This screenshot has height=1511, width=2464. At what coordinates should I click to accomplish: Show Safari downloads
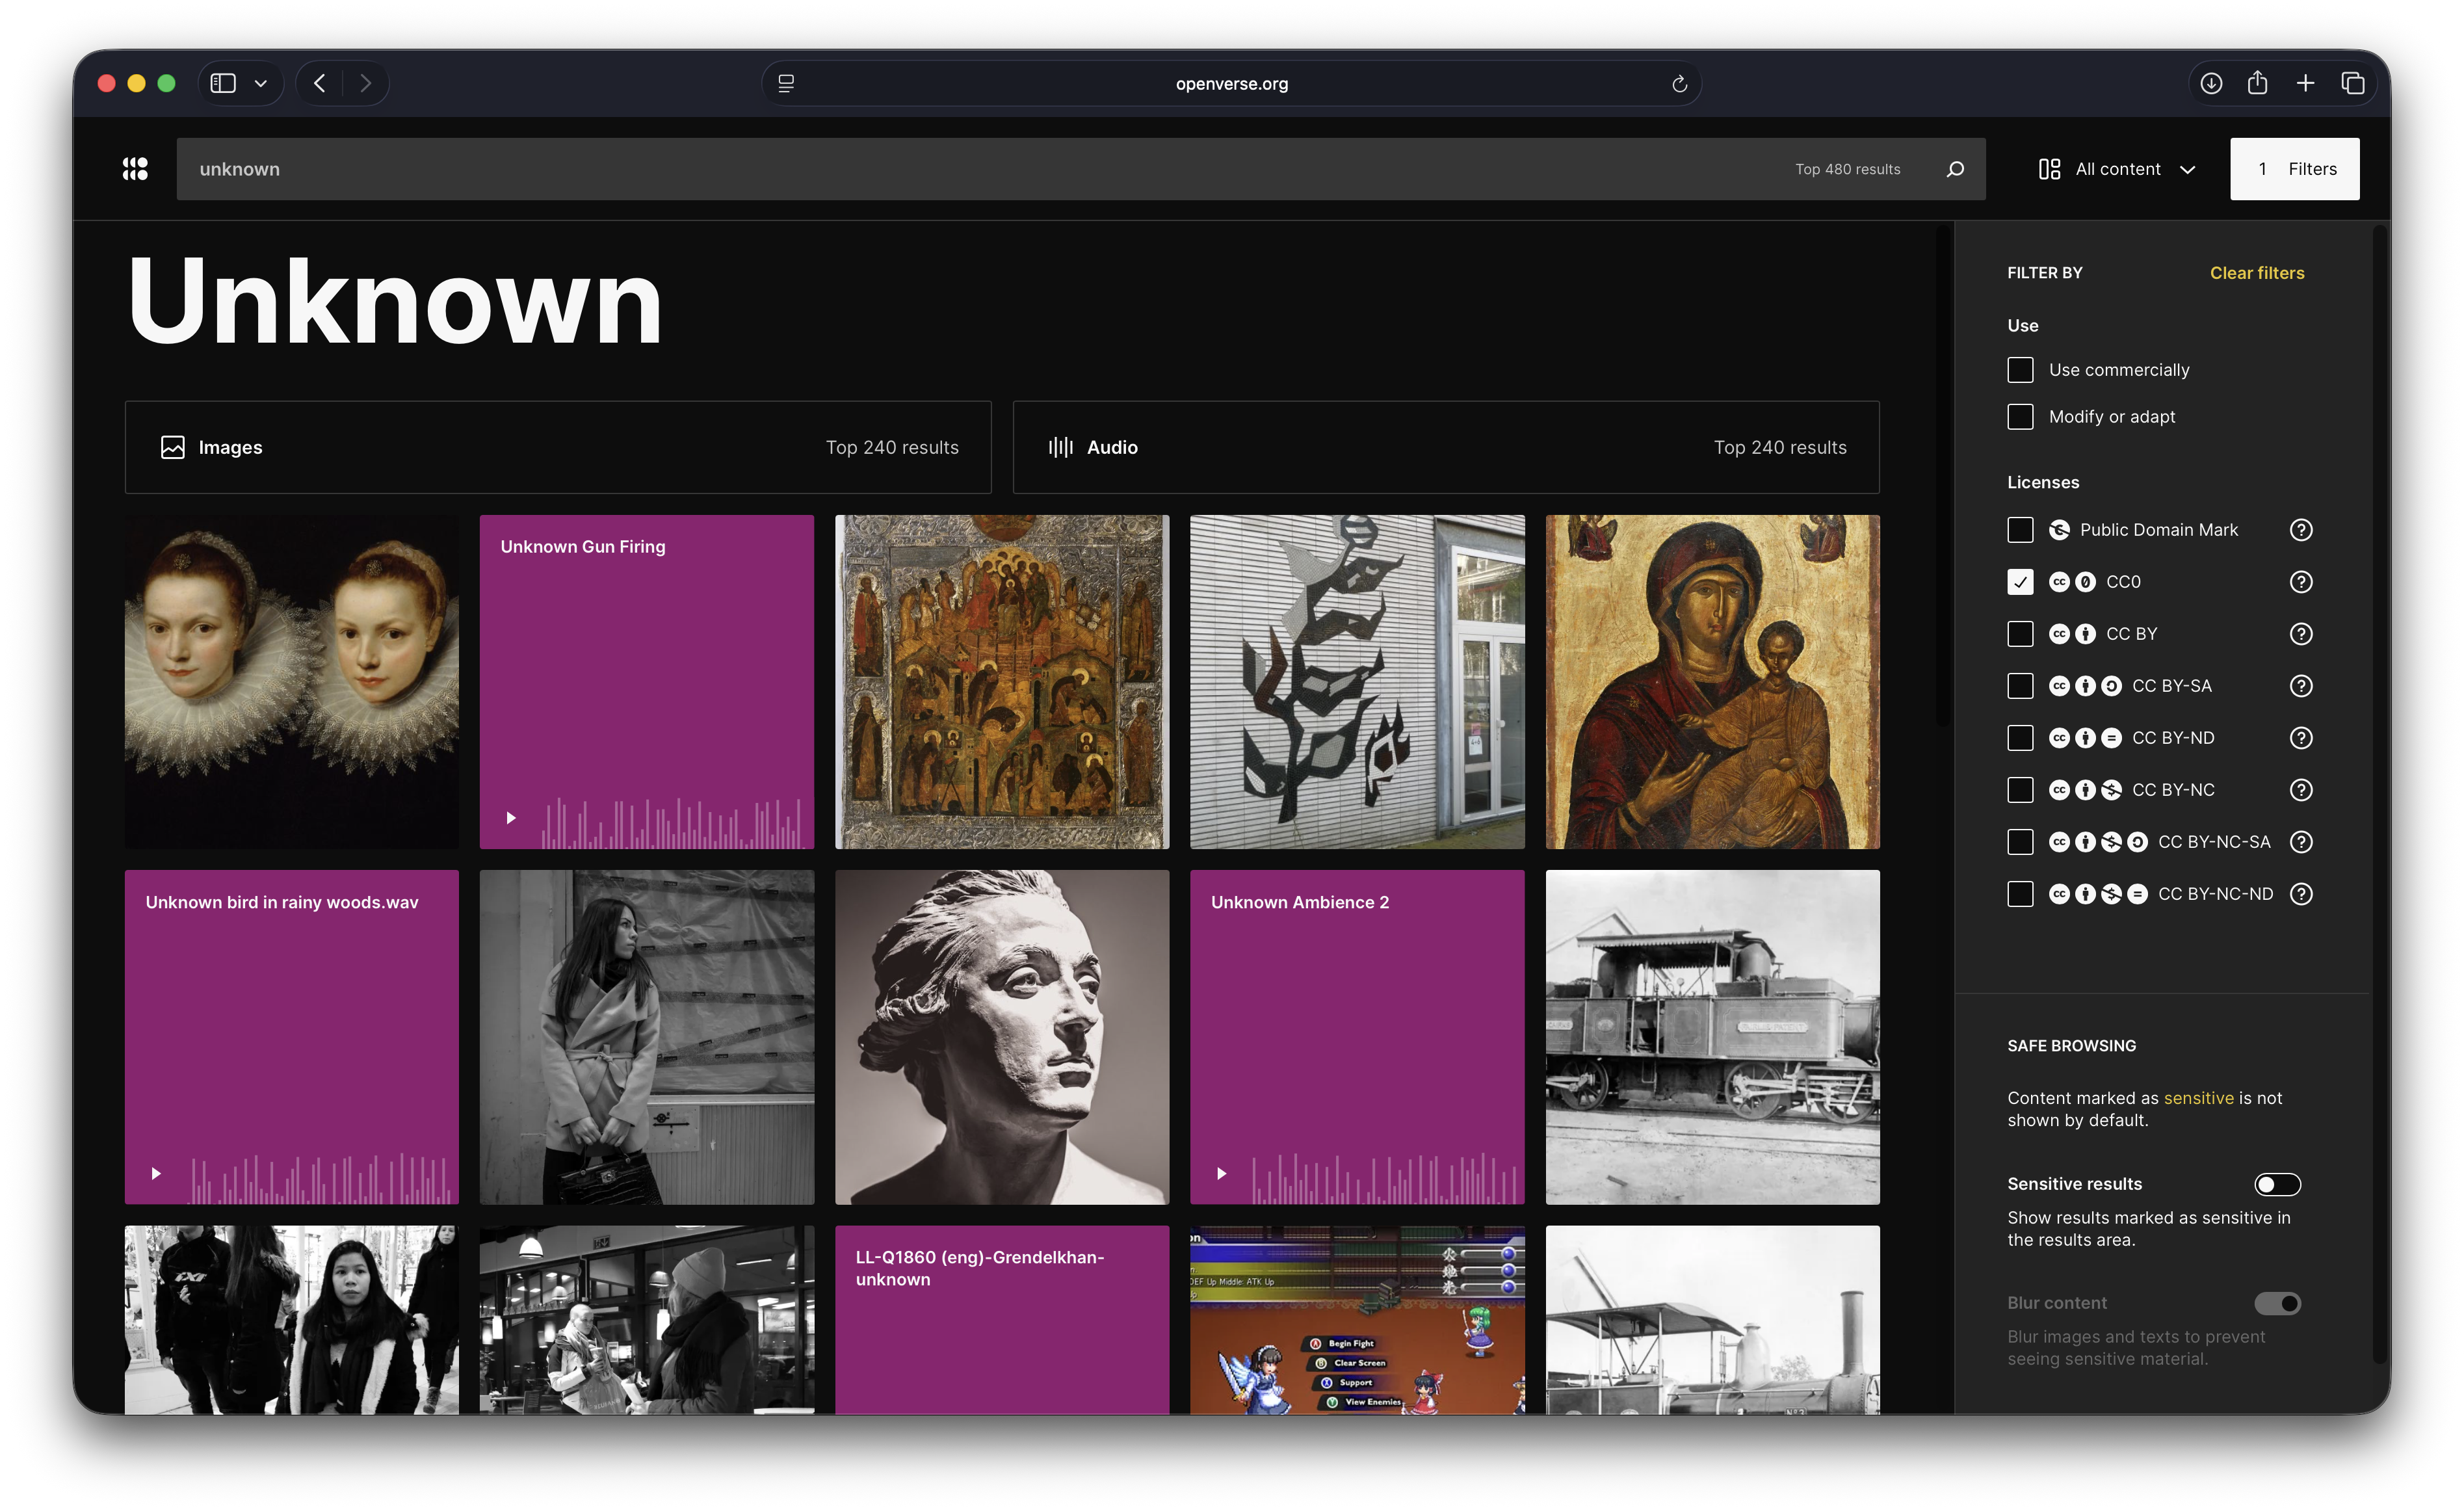pyautogui.click(x=2211, y=83)
